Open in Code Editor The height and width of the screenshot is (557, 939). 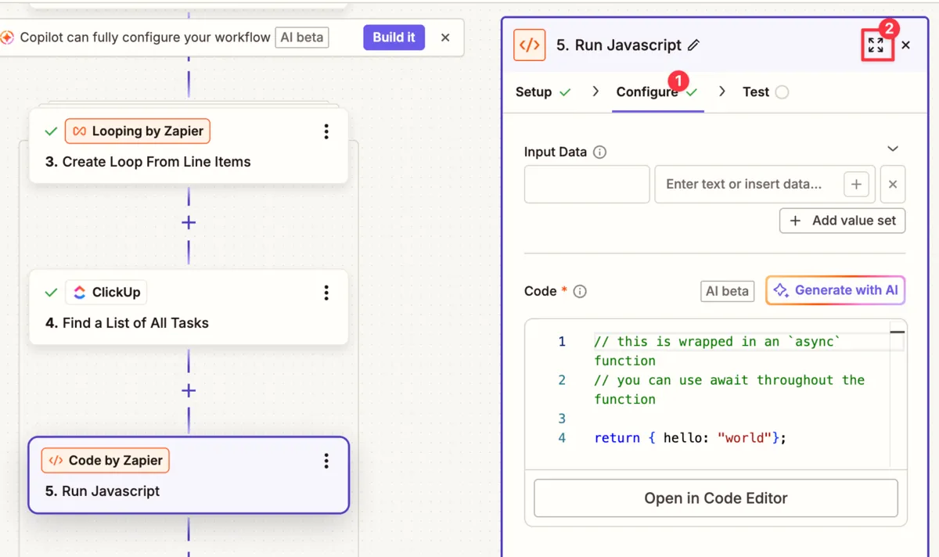(715, 498)
